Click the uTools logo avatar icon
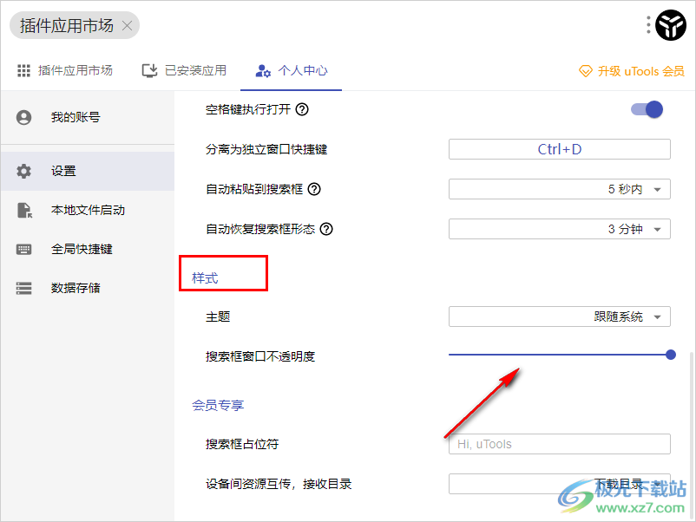The height and width of the screenshot is (522, 696). [x=671, y=25]
